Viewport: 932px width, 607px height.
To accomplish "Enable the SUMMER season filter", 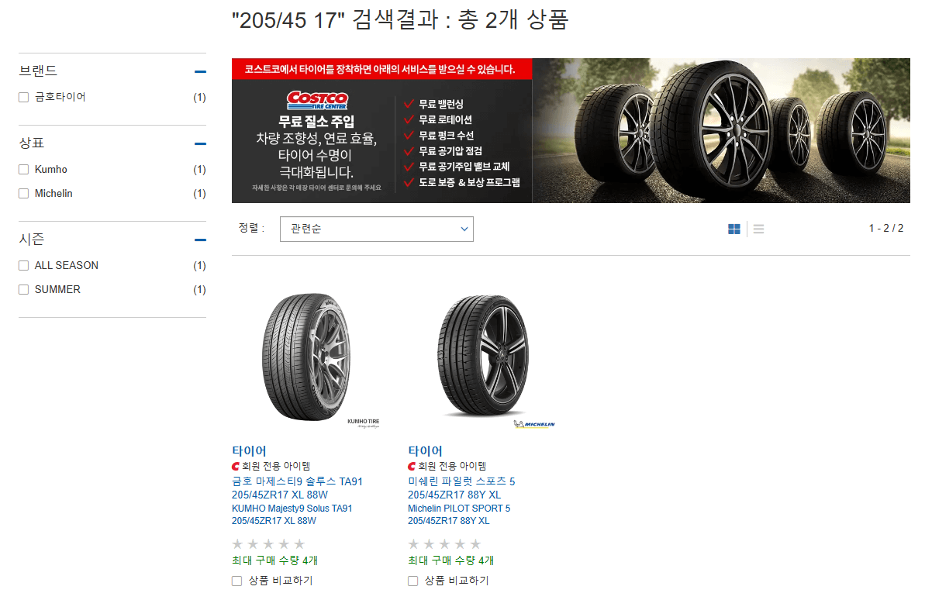I will pos(23,289).
